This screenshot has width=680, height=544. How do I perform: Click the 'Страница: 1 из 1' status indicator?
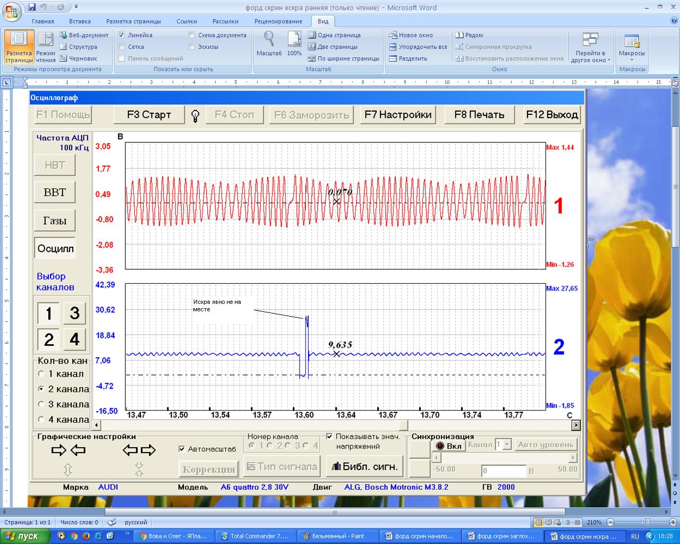[x=27, y=522]
